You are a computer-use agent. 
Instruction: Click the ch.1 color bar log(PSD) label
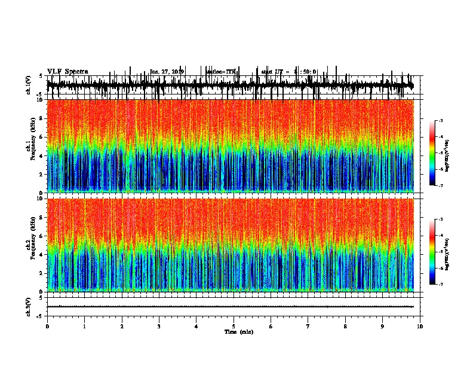447,155
